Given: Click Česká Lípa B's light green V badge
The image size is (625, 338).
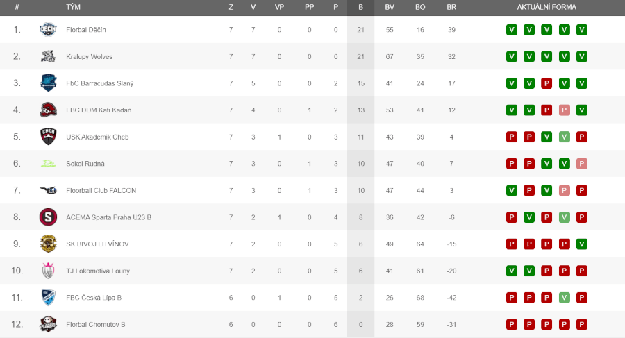Looking at the screenshot, I should 564,297.
